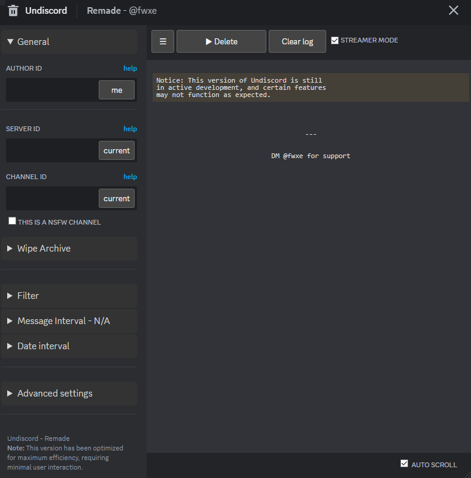Close the Undiscord window

(x=453, y=10)
